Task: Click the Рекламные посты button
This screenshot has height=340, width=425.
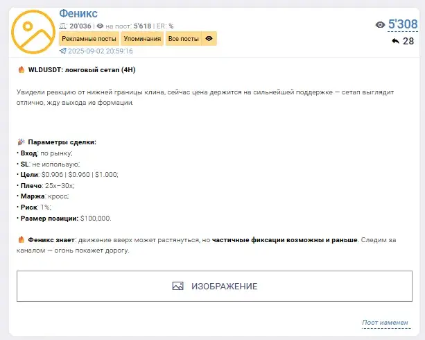Action: pos(89,39)
